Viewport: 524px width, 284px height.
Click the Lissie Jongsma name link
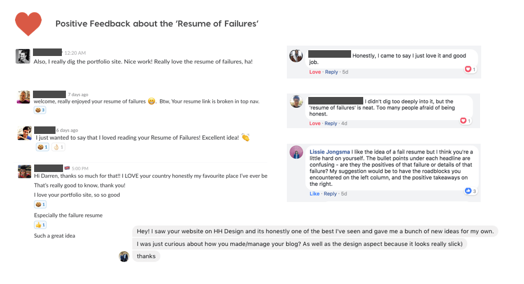pyautogui.click(x=329, y=151)
